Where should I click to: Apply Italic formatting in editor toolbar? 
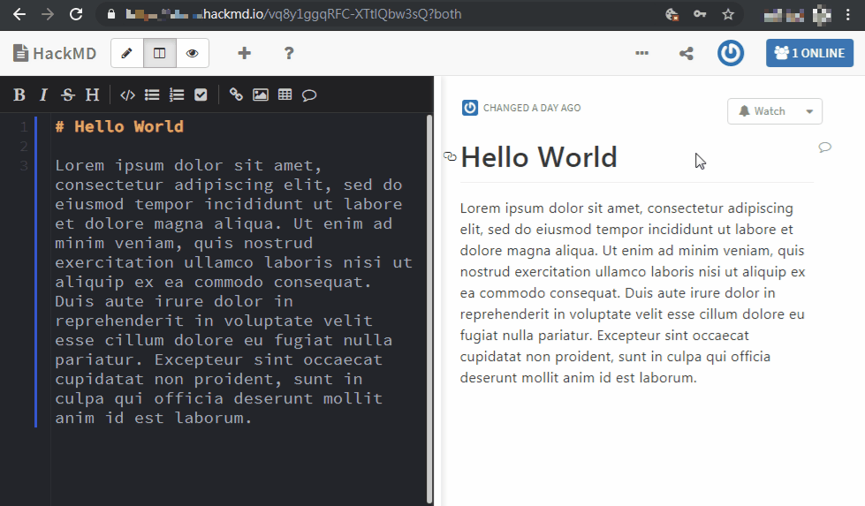43,94
